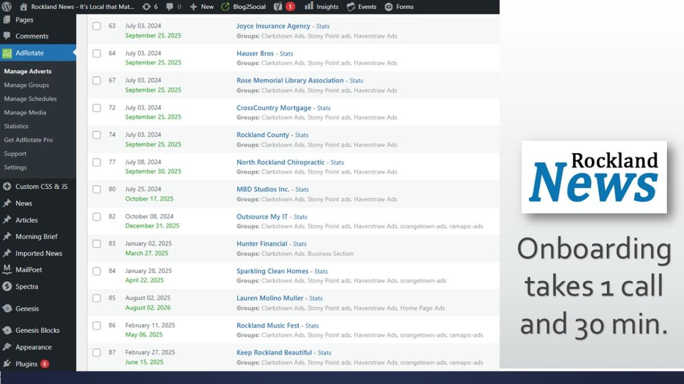This screenshot has height=384, width=684.
Task: Open the updates icon showing 6
Action: click(x=146, y=7)
